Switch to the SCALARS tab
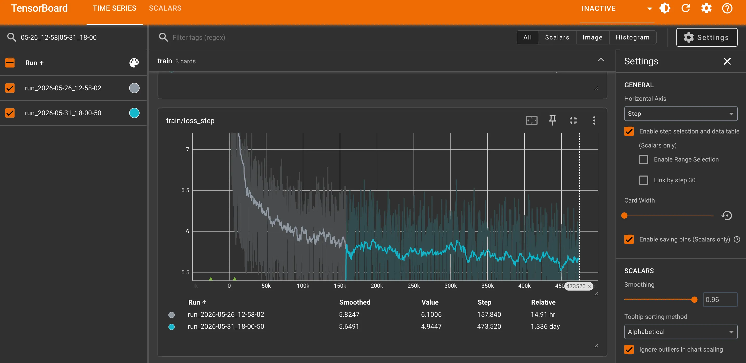Viewport: 746px width, 363px height. point(165,8)
